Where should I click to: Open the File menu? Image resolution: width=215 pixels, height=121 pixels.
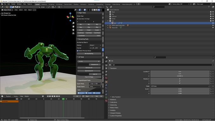click(x=5, y=4)
